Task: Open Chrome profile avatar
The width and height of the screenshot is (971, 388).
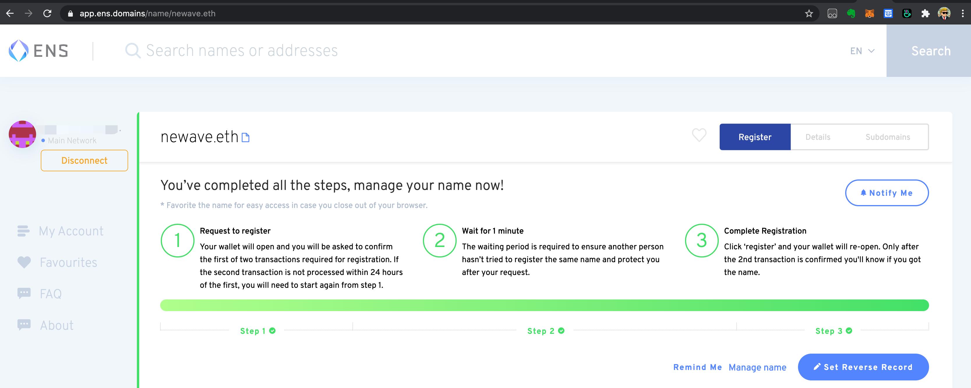Action: tap(944, 14)
